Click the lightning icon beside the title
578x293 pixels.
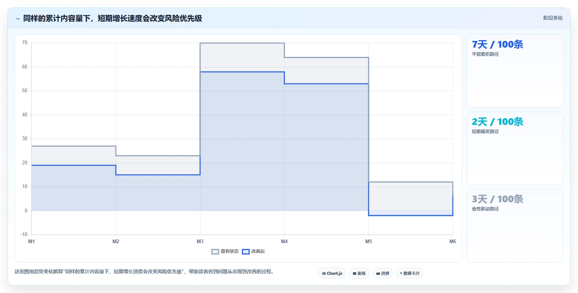coord(18,19)
